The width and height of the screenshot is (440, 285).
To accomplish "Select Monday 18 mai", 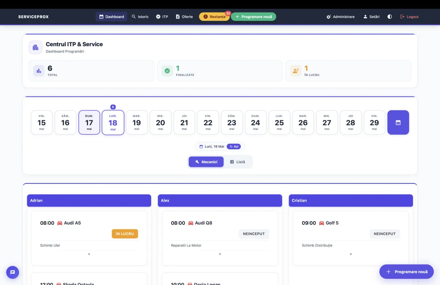I will (113, 123).
